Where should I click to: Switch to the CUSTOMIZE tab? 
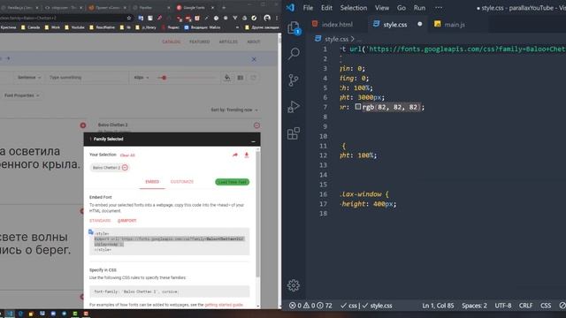(x=182, y=182)
